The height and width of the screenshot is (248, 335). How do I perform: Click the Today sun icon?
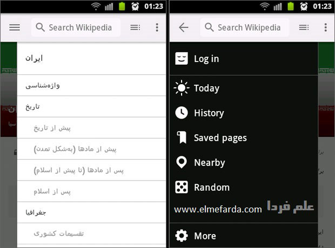tap(182, 88)
